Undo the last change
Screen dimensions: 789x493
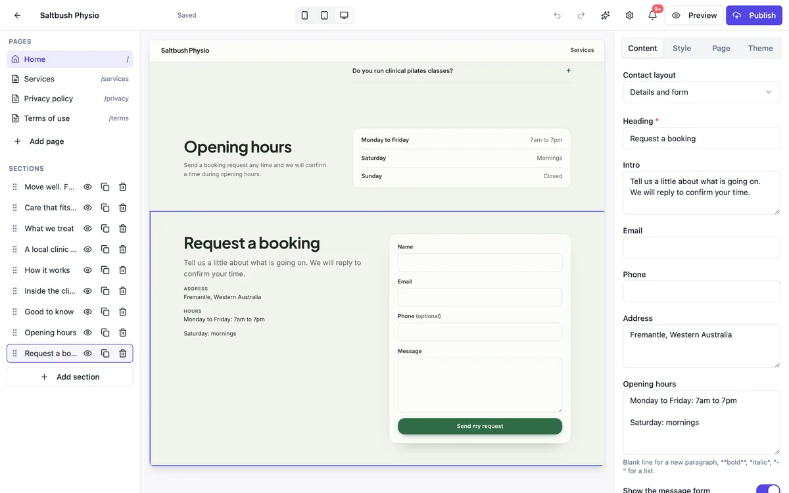click(558, 15)
